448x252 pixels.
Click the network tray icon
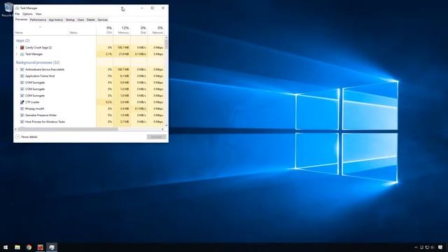click(x=427, y=247)
